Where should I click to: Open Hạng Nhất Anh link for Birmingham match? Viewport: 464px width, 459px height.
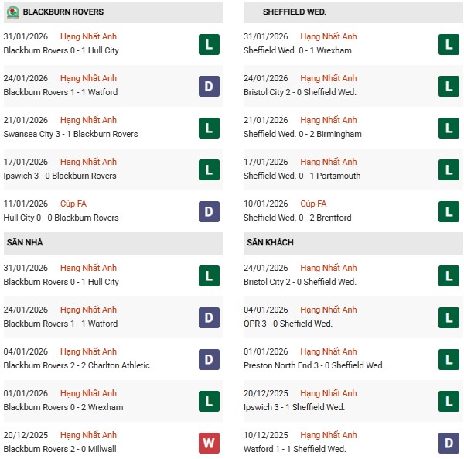point(329,120)
